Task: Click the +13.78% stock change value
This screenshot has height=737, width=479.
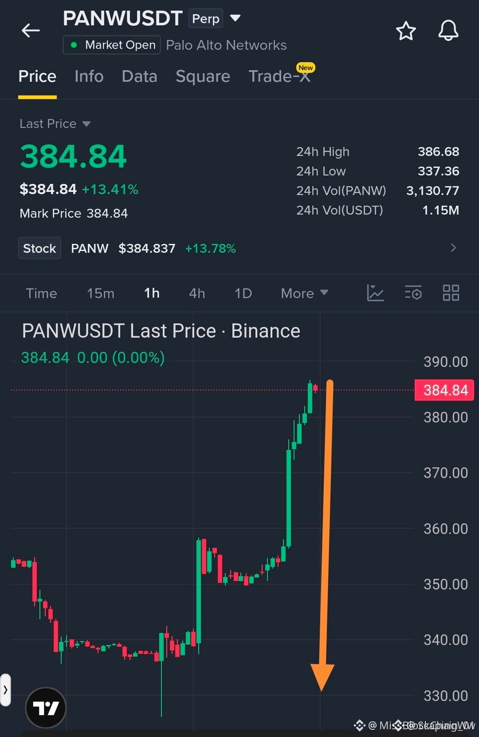Action: (x=210, y=248)
